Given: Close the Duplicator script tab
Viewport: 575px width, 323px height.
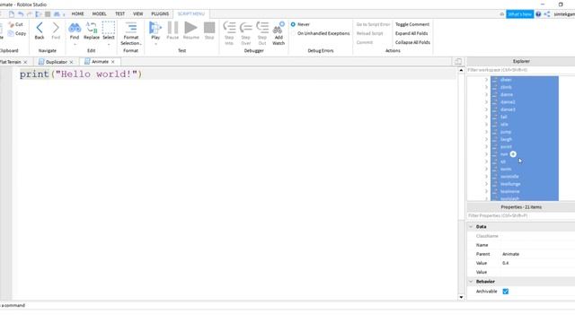Looking at the screenshot, I should [x=71, y=62].
